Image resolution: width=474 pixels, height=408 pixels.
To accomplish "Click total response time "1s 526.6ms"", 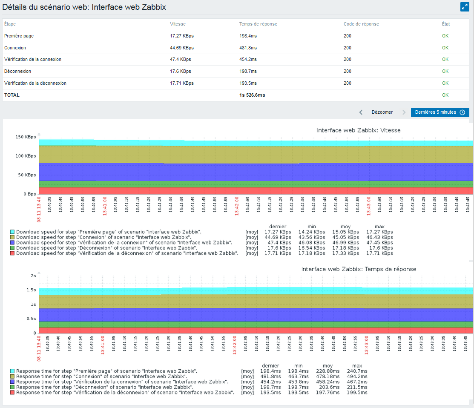I will (252, 95).
